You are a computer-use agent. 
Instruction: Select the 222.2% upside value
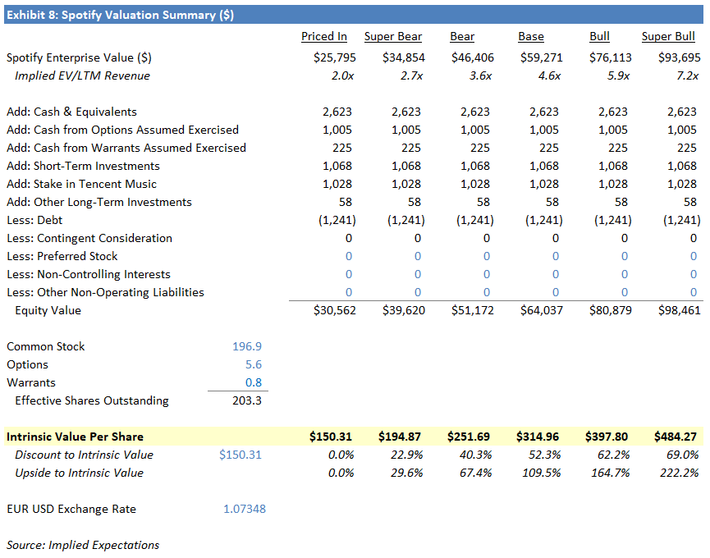(679, 473)
